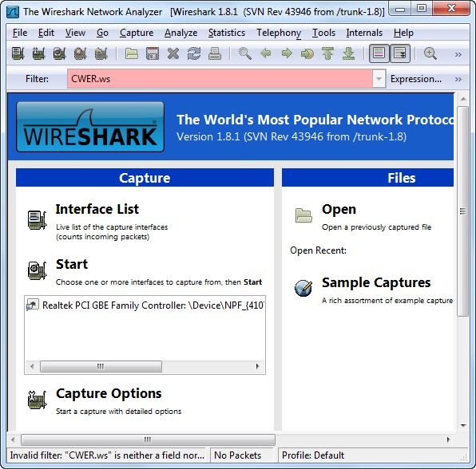Open the Help menu

pyautogui.click(x=403, y=33)
